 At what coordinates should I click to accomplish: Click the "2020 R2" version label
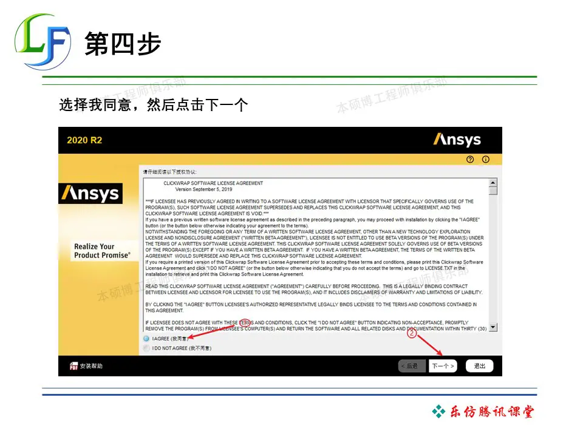(x=84, y=140)
